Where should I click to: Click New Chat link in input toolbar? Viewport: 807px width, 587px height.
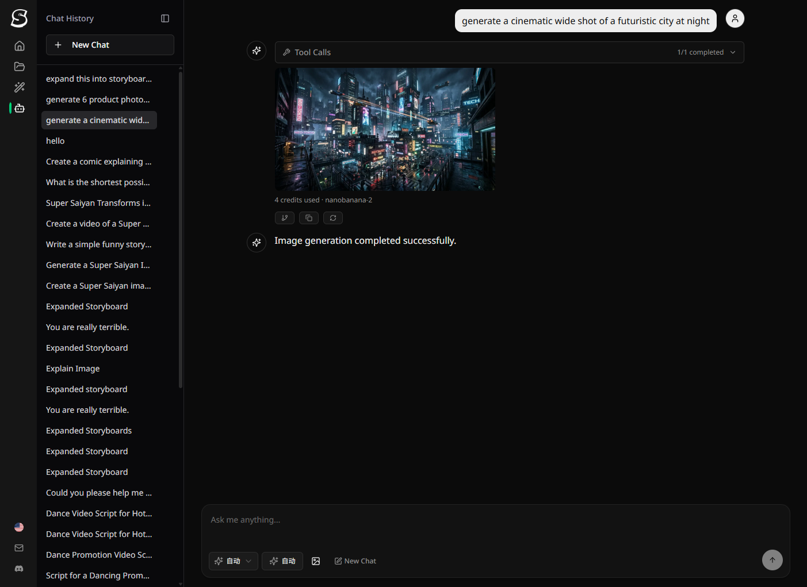[x=355, y=561]
